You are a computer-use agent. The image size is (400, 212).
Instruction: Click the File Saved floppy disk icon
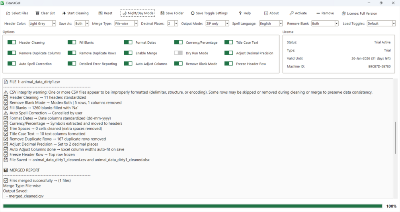(6, 160)
